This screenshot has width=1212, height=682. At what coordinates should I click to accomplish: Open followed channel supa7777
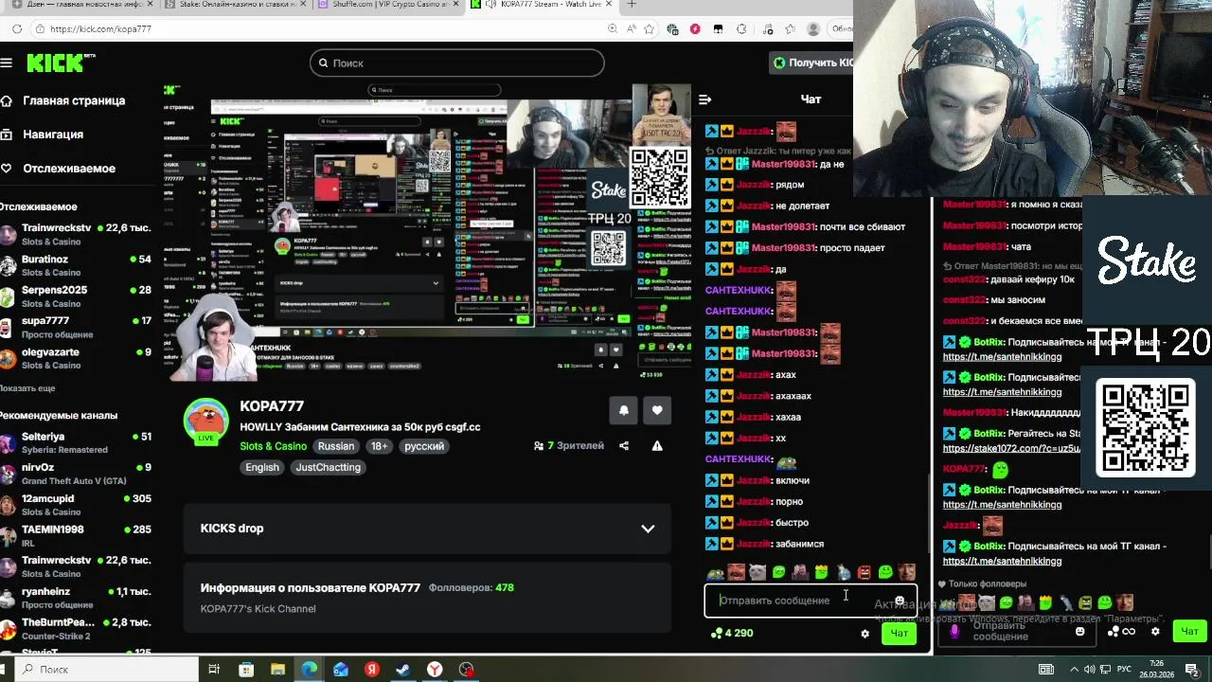pos(76,327)
